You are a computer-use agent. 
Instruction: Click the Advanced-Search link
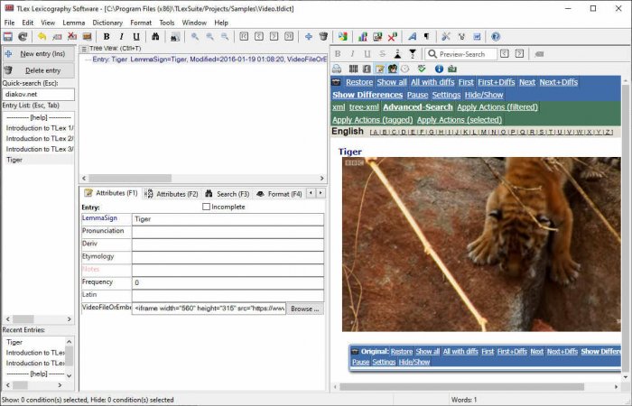418,107
